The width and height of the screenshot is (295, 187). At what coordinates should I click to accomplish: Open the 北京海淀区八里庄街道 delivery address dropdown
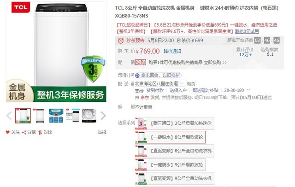point(159,83)
